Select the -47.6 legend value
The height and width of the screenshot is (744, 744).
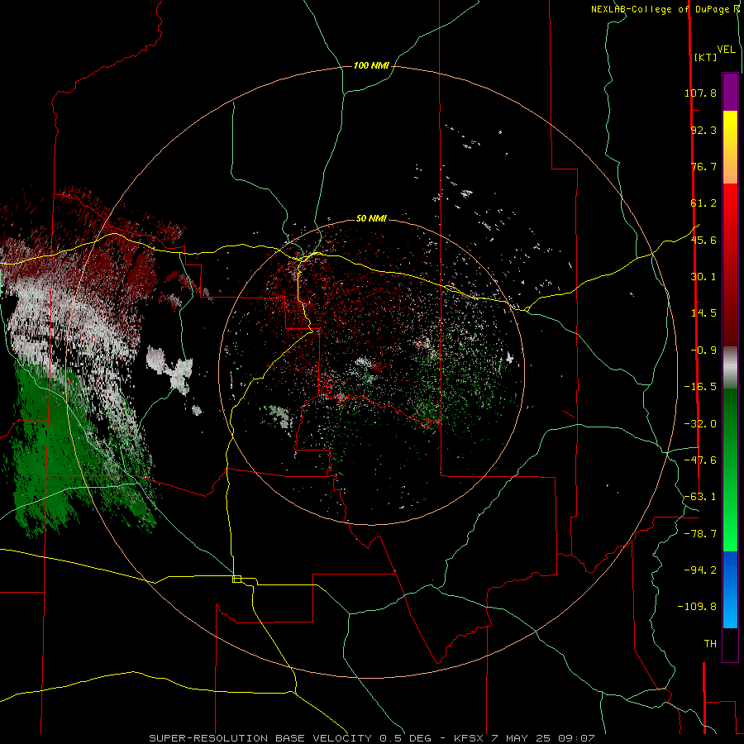pyautogui.click(x=700, y=460)
